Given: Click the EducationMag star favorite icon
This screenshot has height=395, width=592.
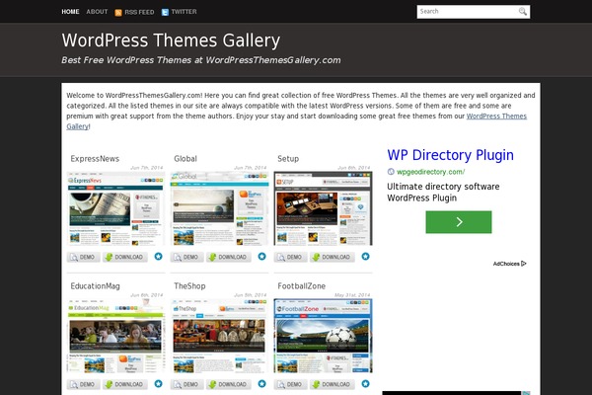Looking at the screenshot, I should [158, 384].
